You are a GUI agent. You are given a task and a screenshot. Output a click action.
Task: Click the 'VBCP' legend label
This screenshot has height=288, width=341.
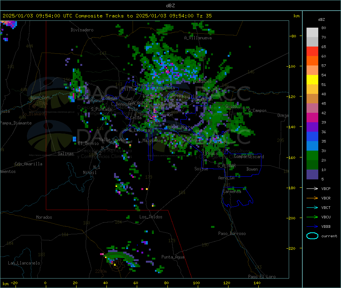click(326, 188)
